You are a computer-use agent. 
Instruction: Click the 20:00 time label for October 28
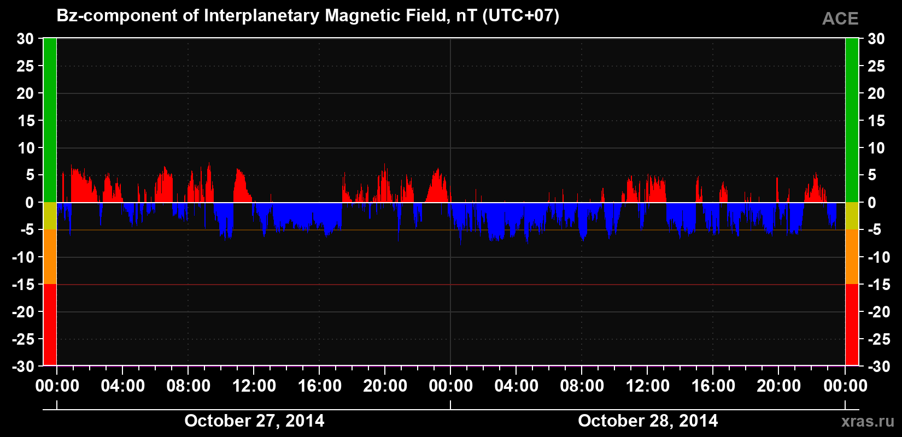pos(779,386)
